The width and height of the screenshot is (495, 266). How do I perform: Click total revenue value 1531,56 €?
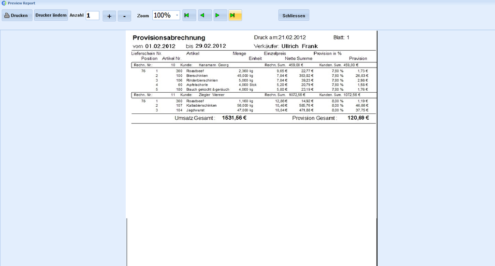(234, 118)
